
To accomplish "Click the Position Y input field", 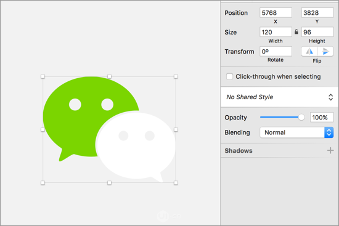I will (317, 13).
